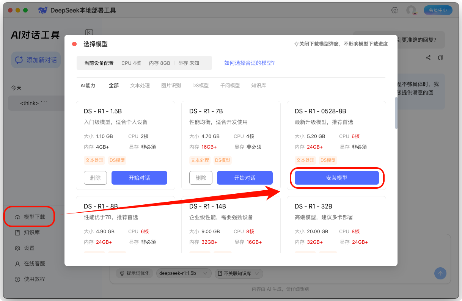This screenshot has height=301, width=462.
Task: Click the size value "20.00 GB"
Action: 317,232
